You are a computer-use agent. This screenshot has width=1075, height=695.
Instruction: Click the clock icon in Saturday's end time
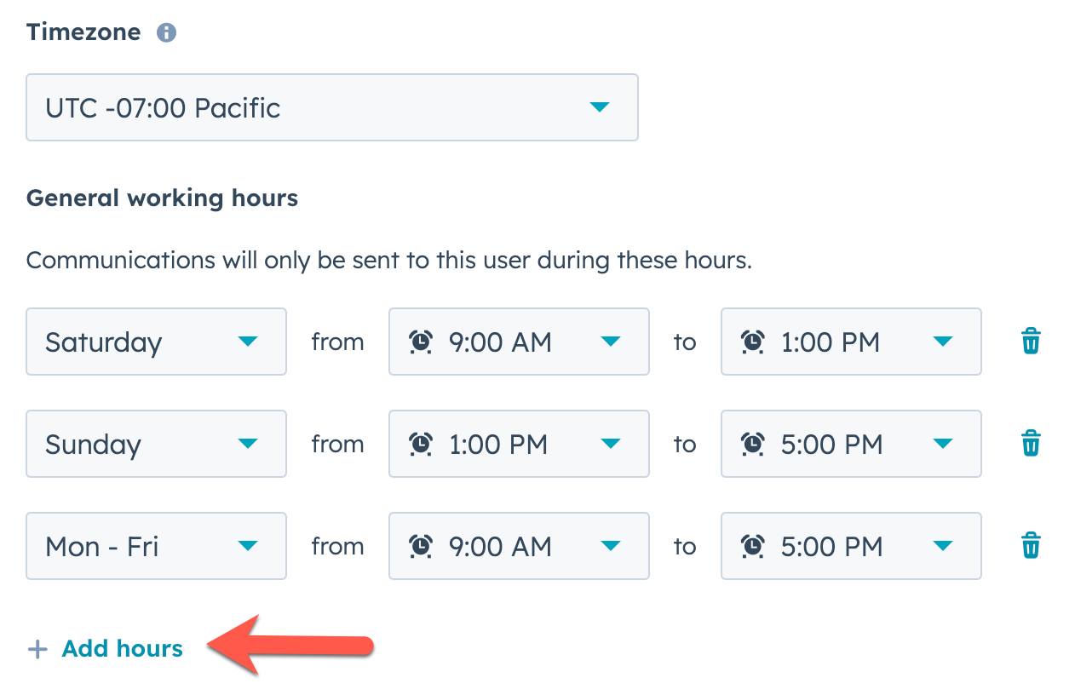(755, 342)
